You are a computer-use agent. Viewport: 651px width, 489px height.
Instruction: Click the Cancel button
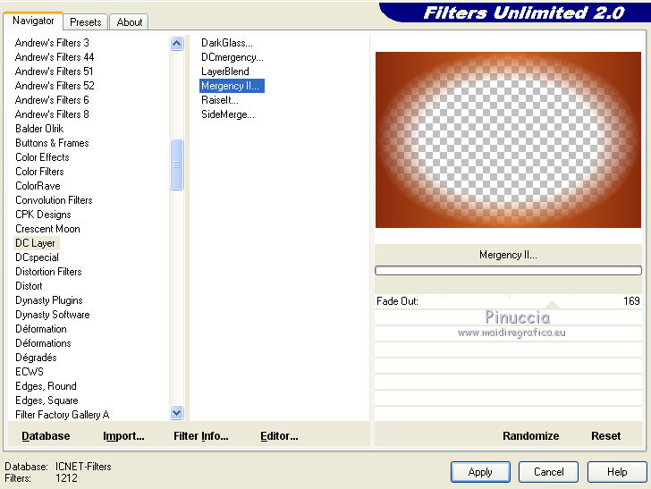tap(548, 472)
